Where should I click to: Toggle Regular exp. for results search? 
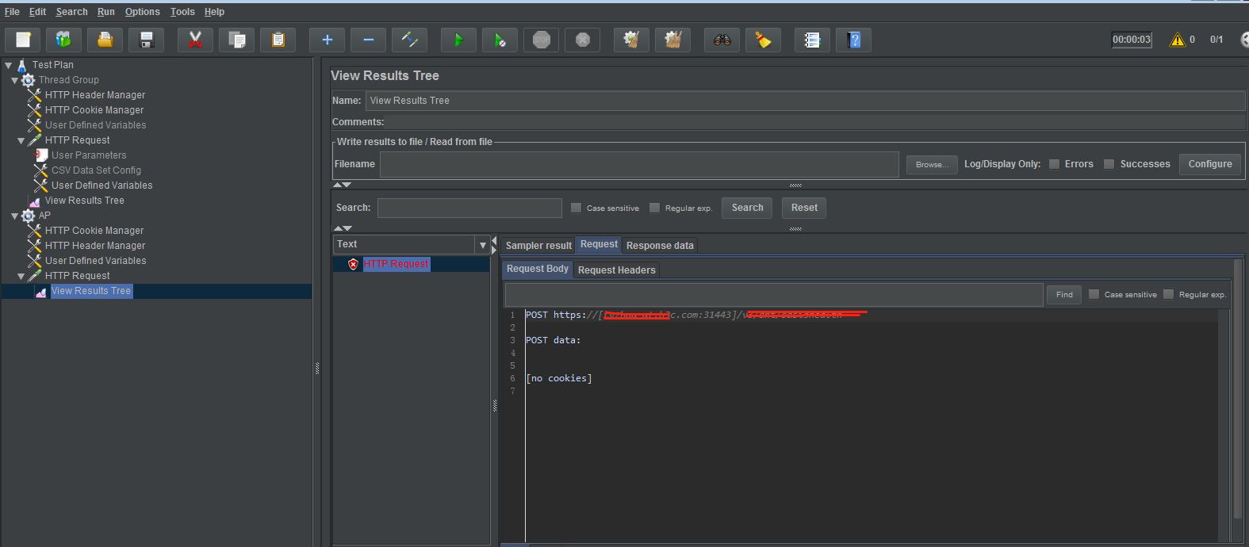click(654, 208)
